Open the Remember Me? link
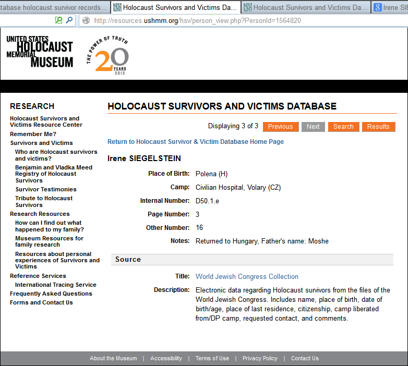The image size is (408, 366). click(x=33, y=134)
